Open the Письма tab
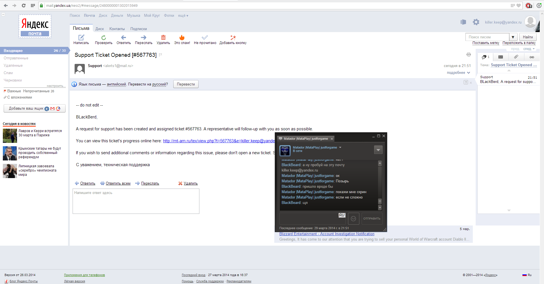The width and height of the screenshot is (544, 284). (x=81, y=28)
